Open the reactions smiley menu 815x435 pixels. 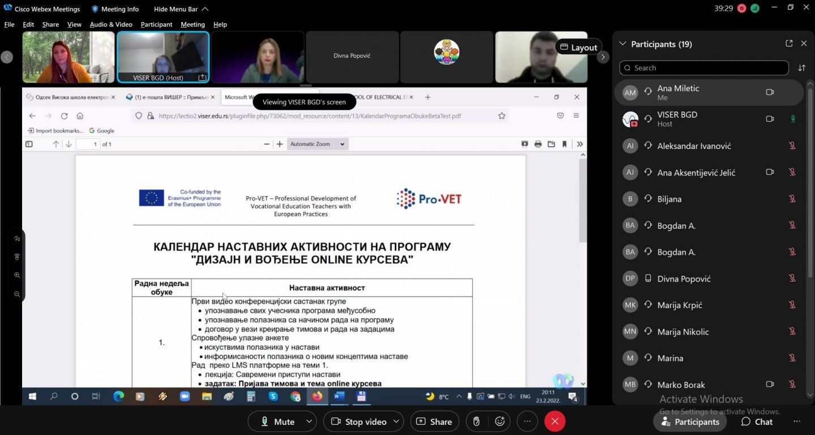click(500, 421)
